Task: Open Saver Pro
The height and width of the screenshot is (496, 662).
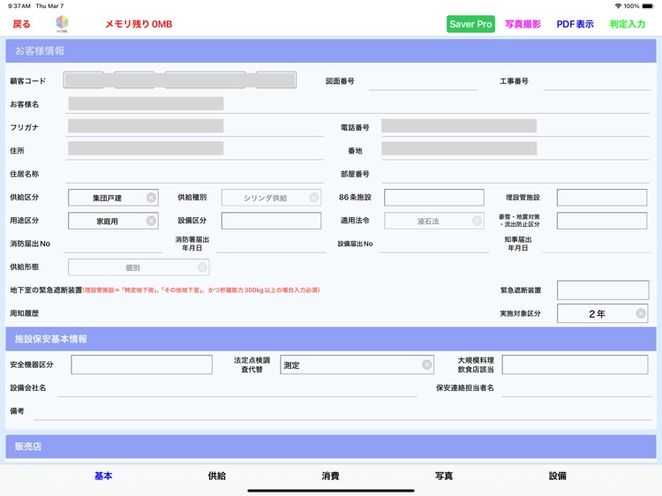Action: (x=470, y=24)
